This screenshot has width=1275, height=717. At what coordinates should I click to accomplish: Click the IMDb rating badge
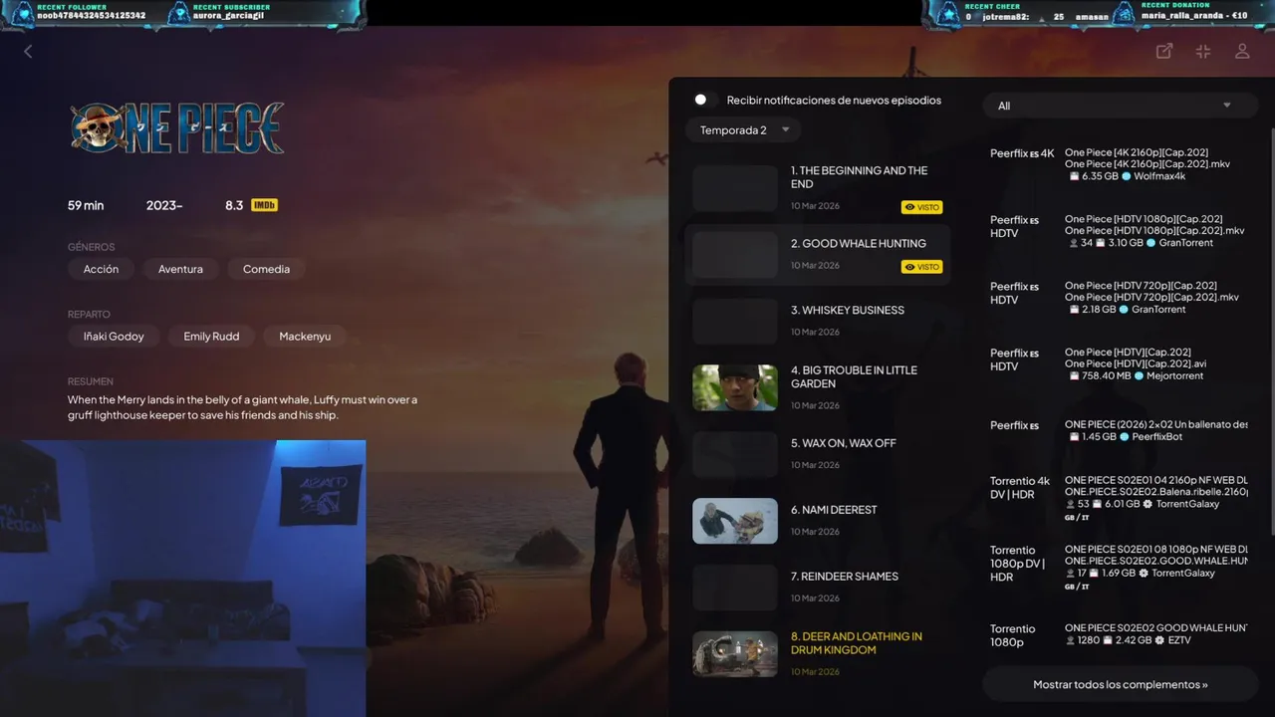pyautogui.click(x=264, y=205)
